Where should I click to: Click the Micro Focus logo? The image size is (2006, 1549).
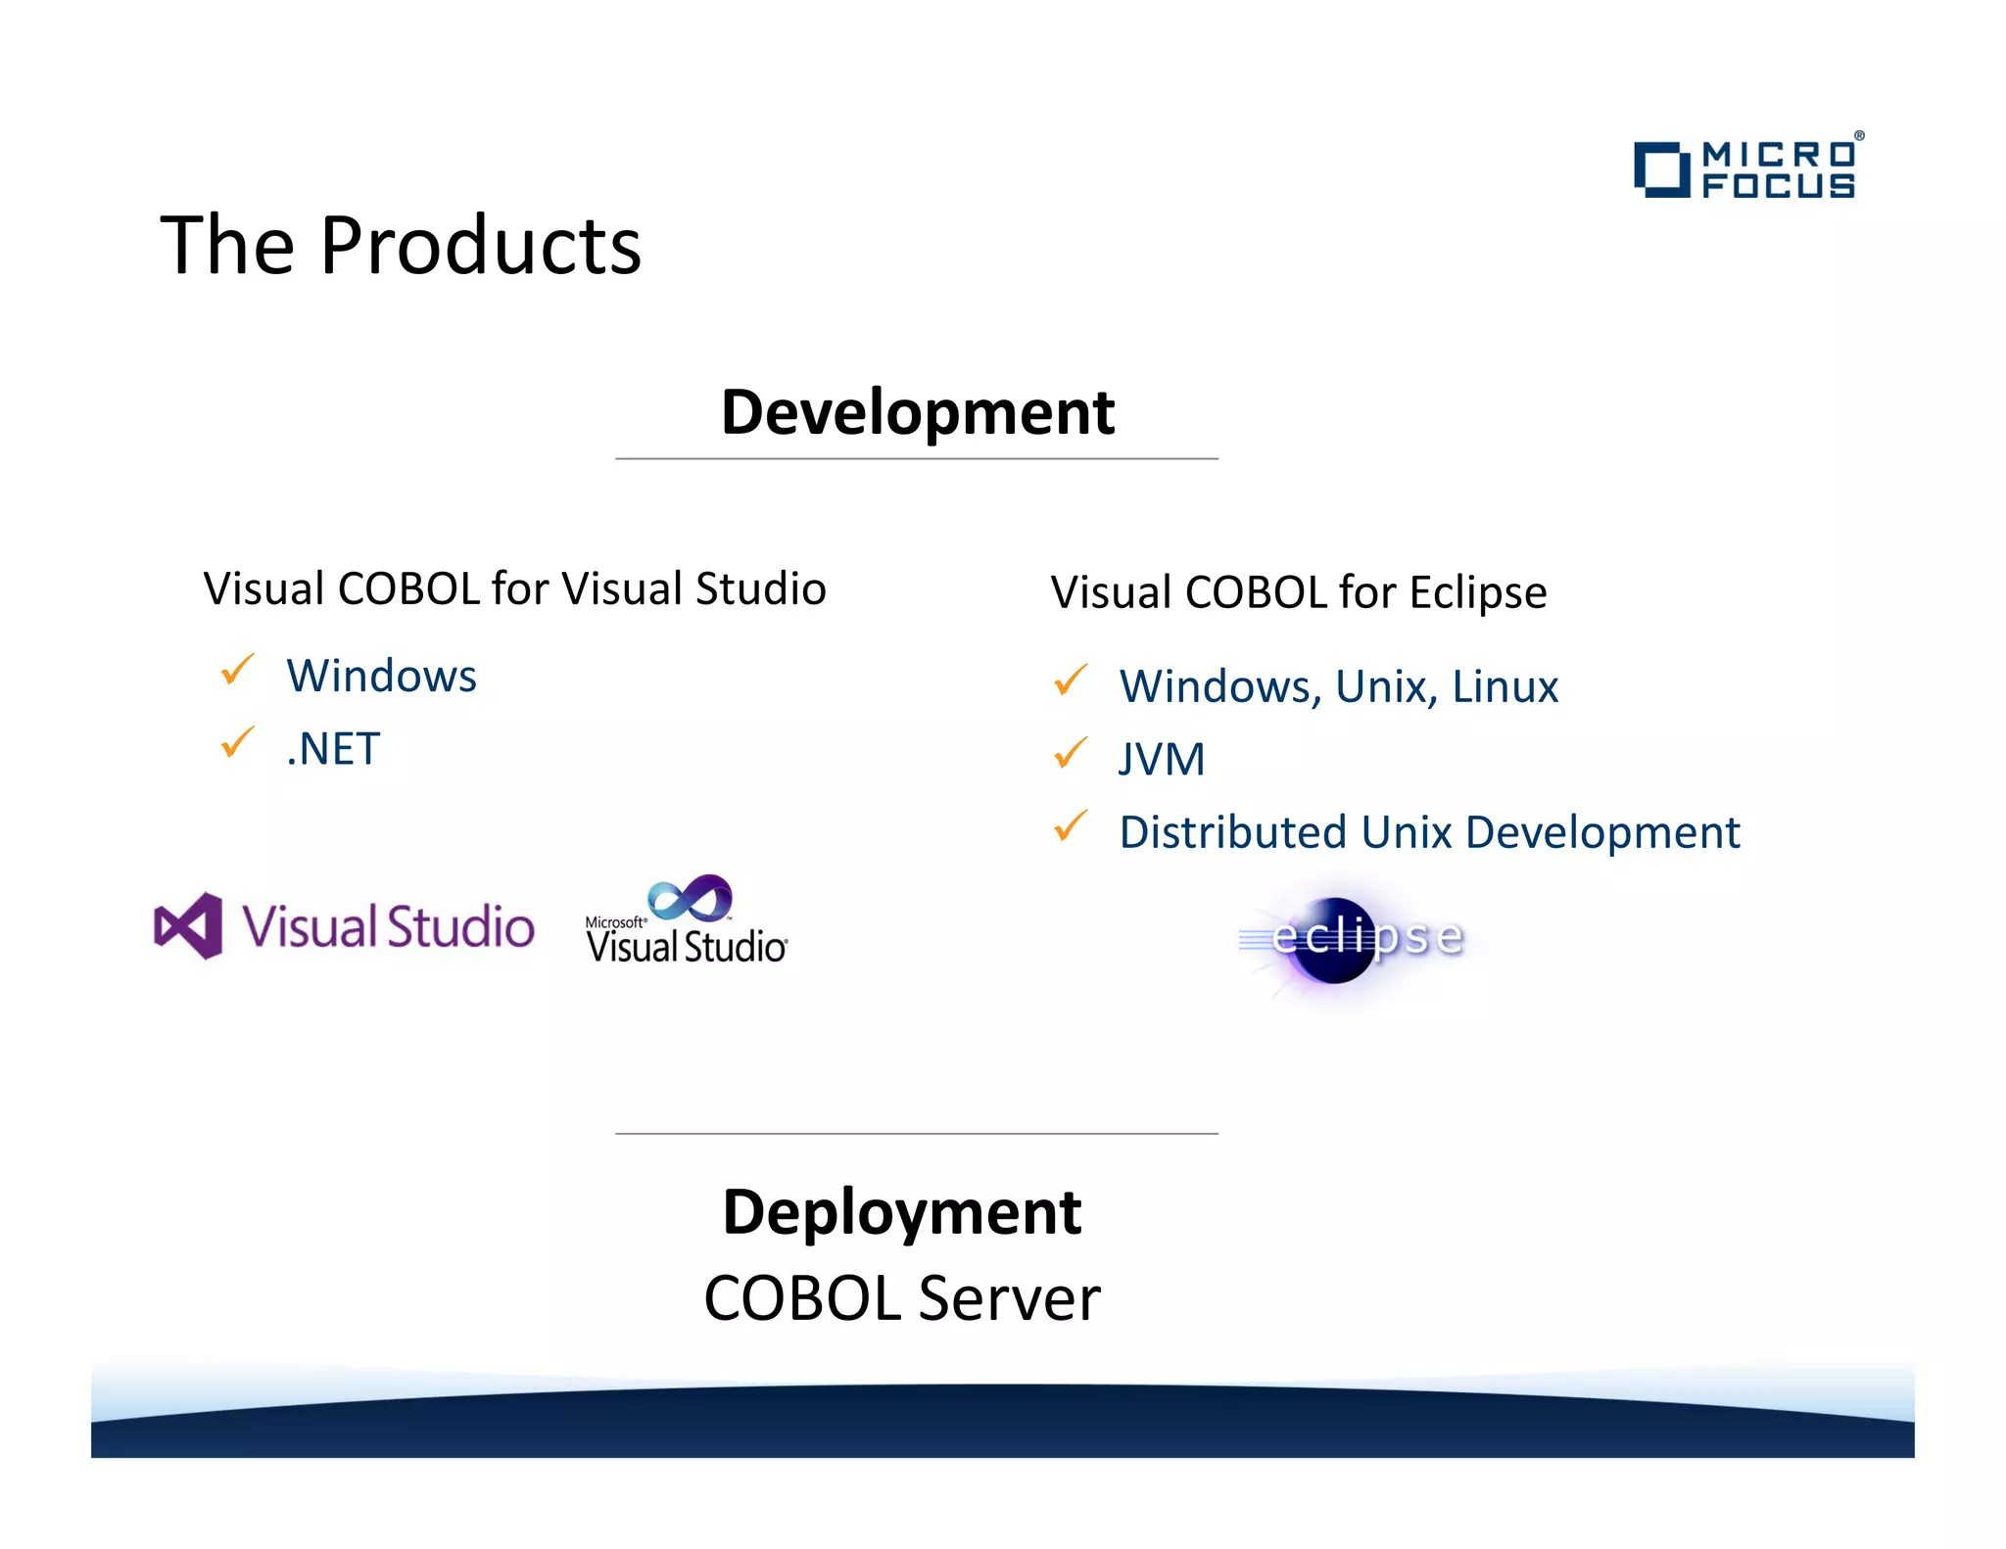[1748, 168]
